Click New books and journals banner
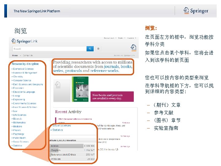The image size is (221, 166). click(x=112, y=97)
